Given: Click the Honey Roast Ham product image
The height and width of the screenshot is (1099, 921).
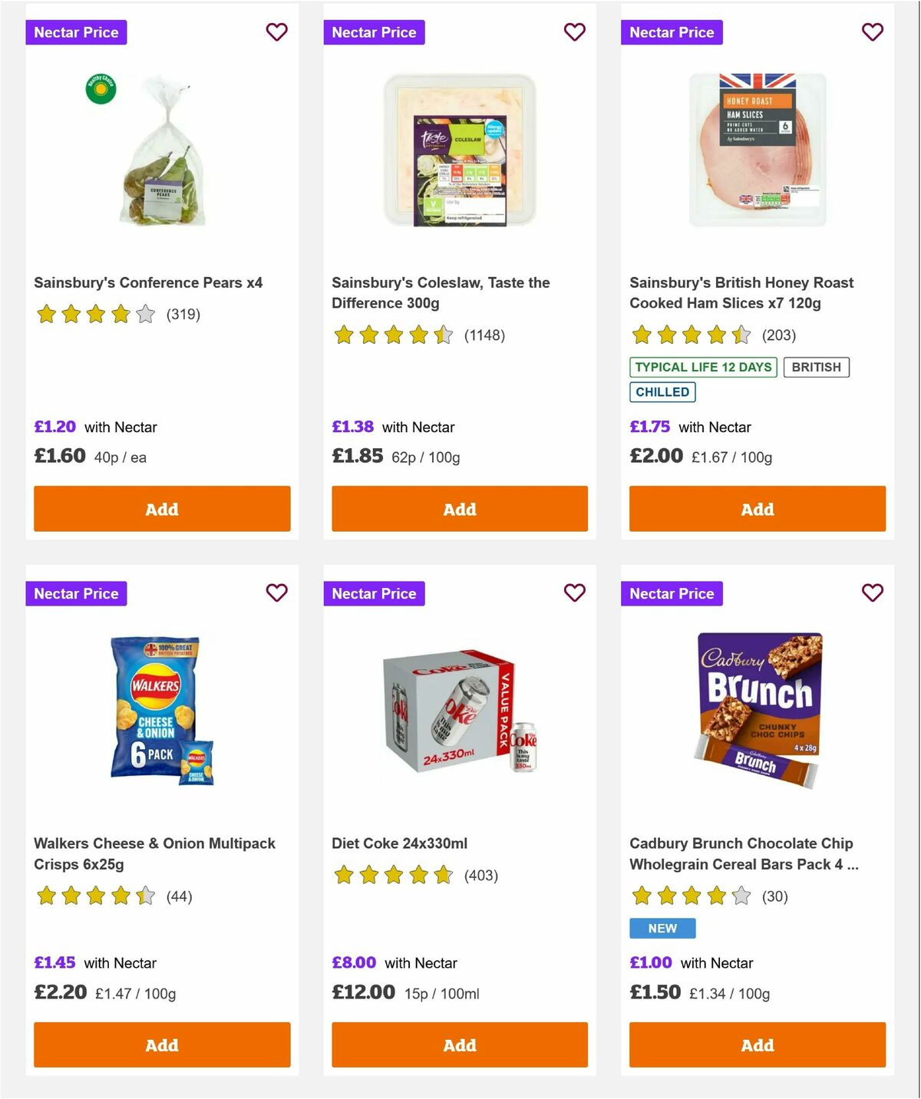Looking at the screenshot, I should 757,153.
